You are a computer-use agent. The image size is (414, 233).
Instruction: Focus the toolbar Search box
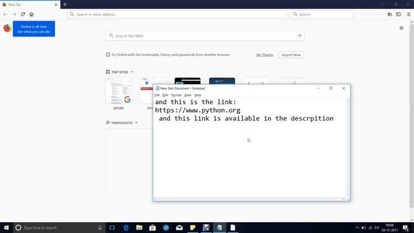click(322, 14)
